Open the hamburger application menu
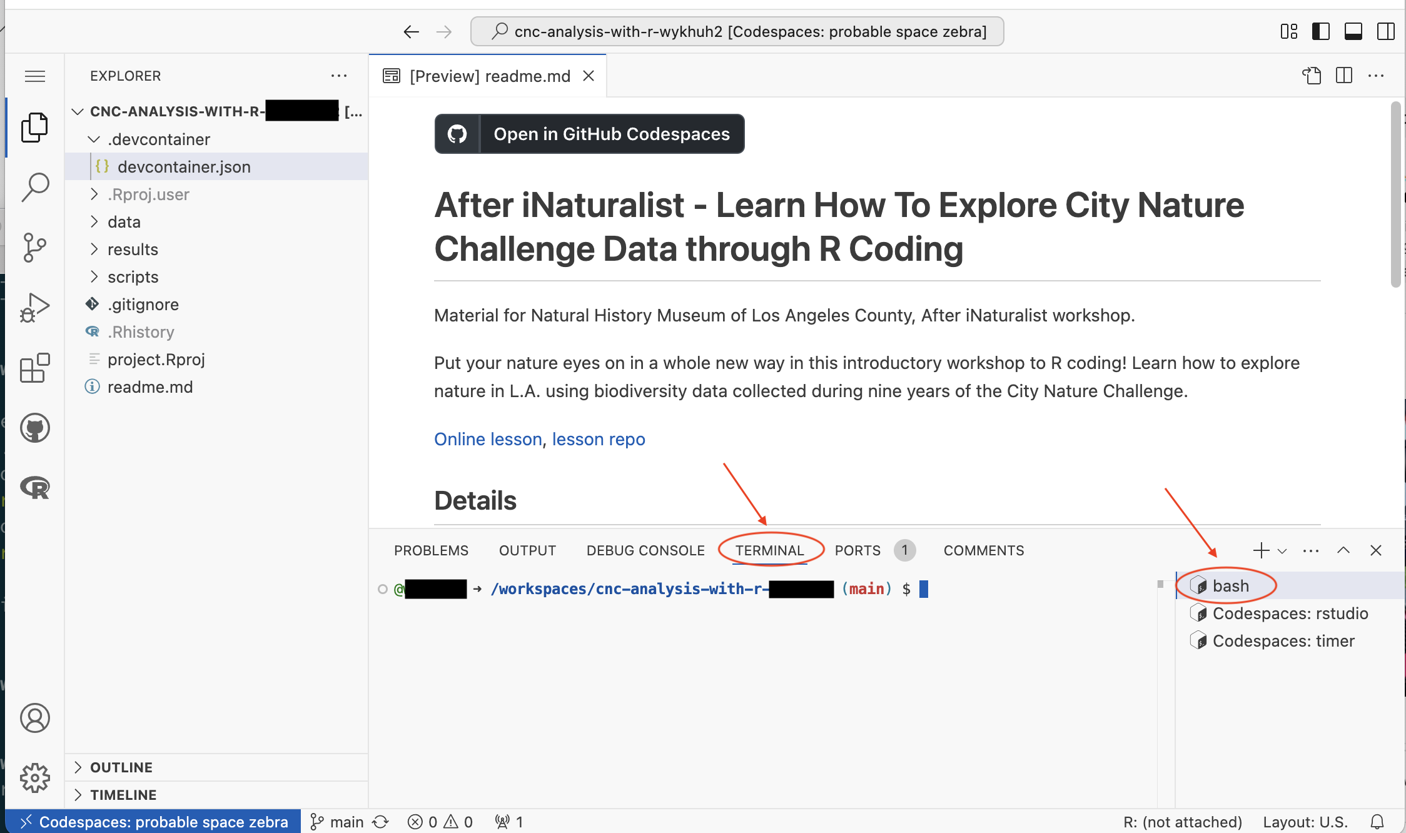Image resolution: width=1406 pixels, height=833 pixels. coord(35,76)
